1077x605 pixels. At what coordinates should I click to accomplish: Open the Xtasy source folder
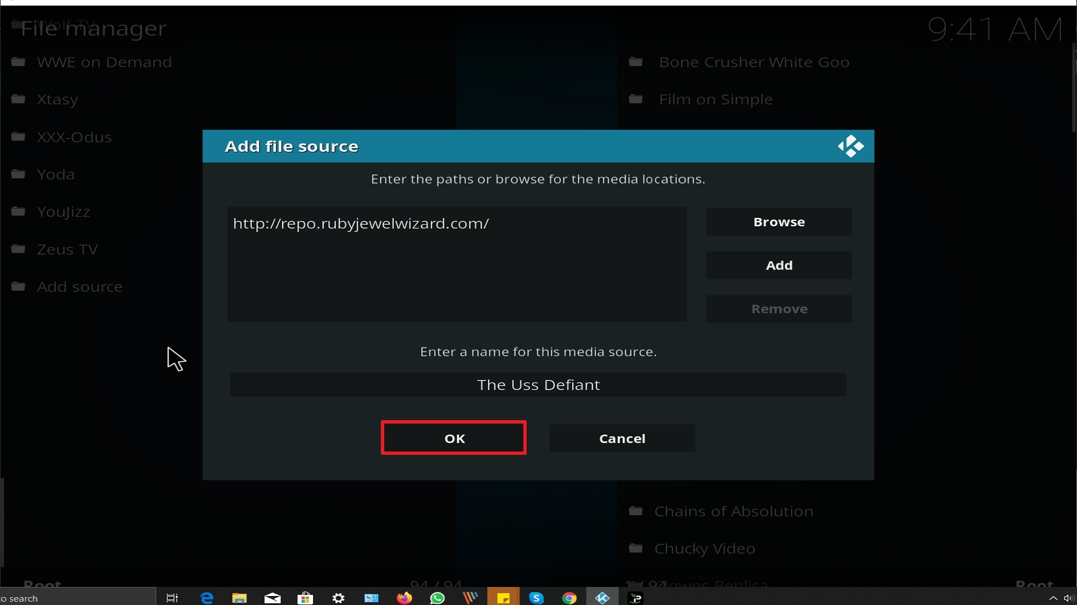(58, 100)
